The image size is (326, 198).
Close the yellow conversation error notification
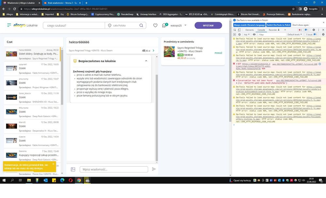[54, 164]
